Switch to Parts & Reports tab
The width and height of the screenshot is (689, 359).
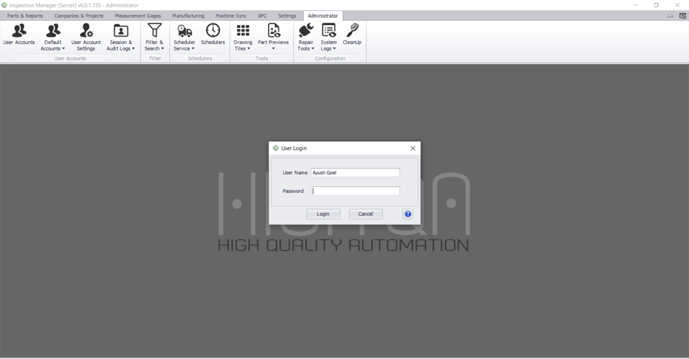click(x=25, y=16)
